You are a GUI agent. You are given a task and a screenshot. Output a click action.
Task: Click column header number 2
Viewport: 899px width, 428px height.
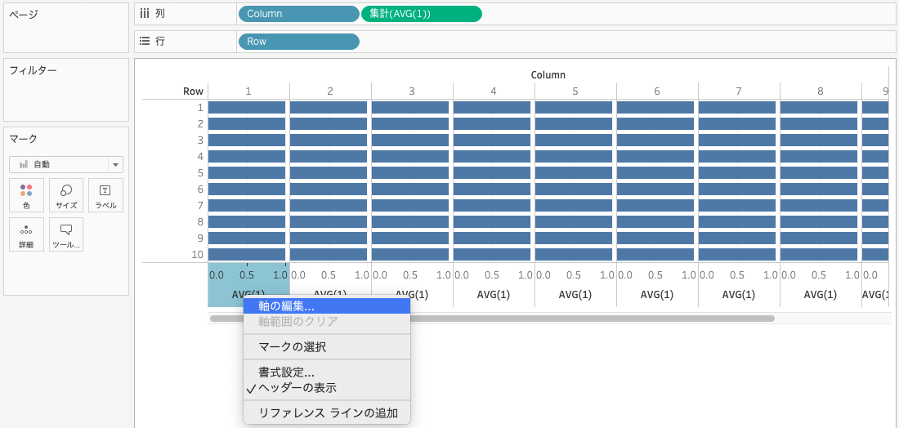pos(330,91)
